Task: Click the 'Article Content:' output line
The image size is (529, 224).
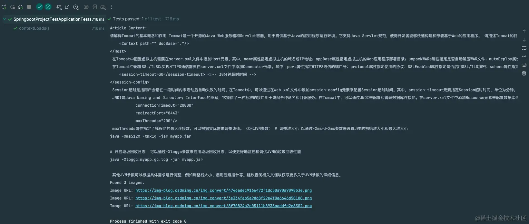Action: point(128,28)
